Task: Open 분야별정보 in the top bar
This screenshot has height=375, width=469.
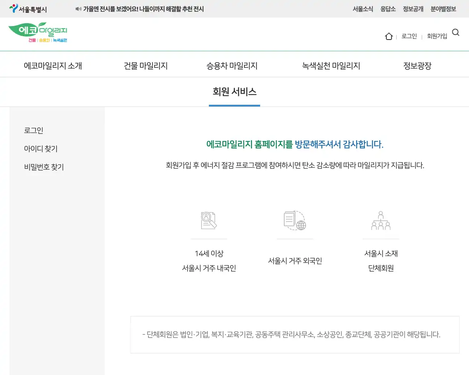Action: coord(443,9)
